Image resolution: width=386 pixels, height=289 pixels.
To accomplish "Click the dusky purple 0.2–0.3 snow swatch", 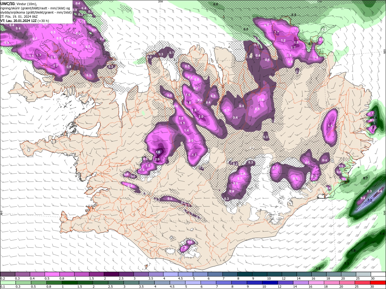I will 8,274.
